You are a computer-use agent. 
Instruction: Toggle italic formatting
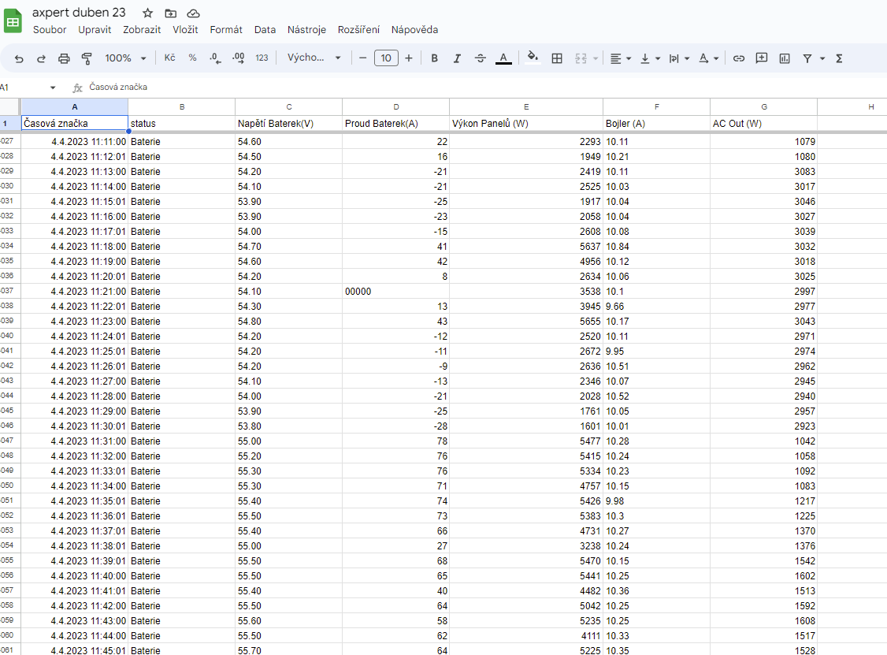point(457,58)
